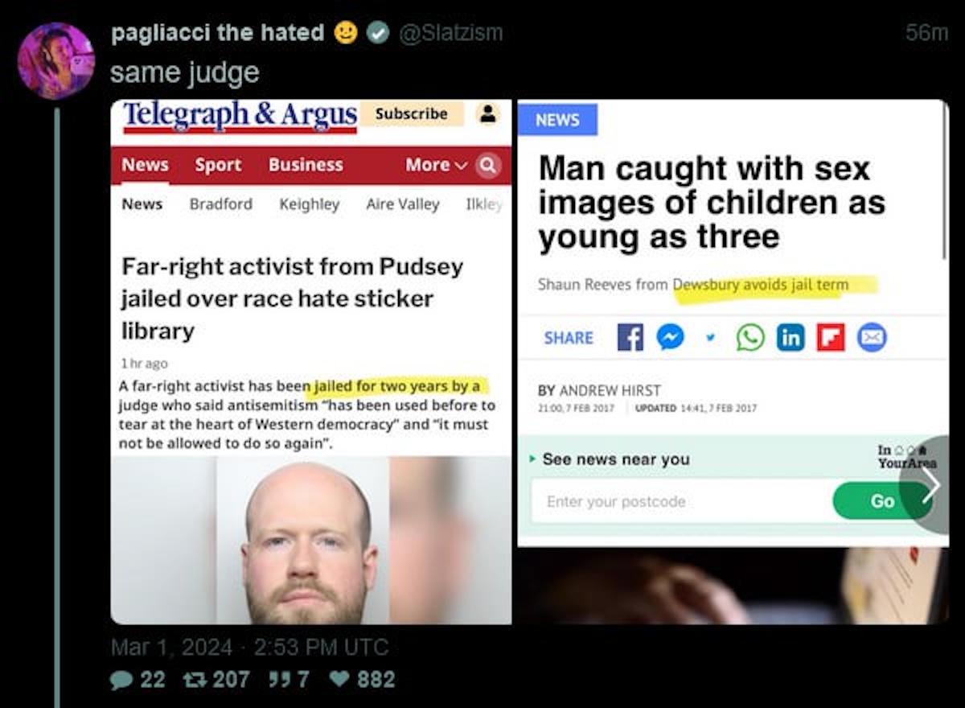The image size is (965, 708).
Task: Click the yellow Subscribe button
Action: [x=411, y=113]
